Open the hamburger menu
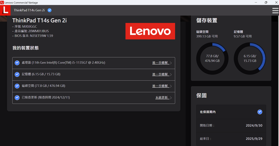 click(275, 10)
